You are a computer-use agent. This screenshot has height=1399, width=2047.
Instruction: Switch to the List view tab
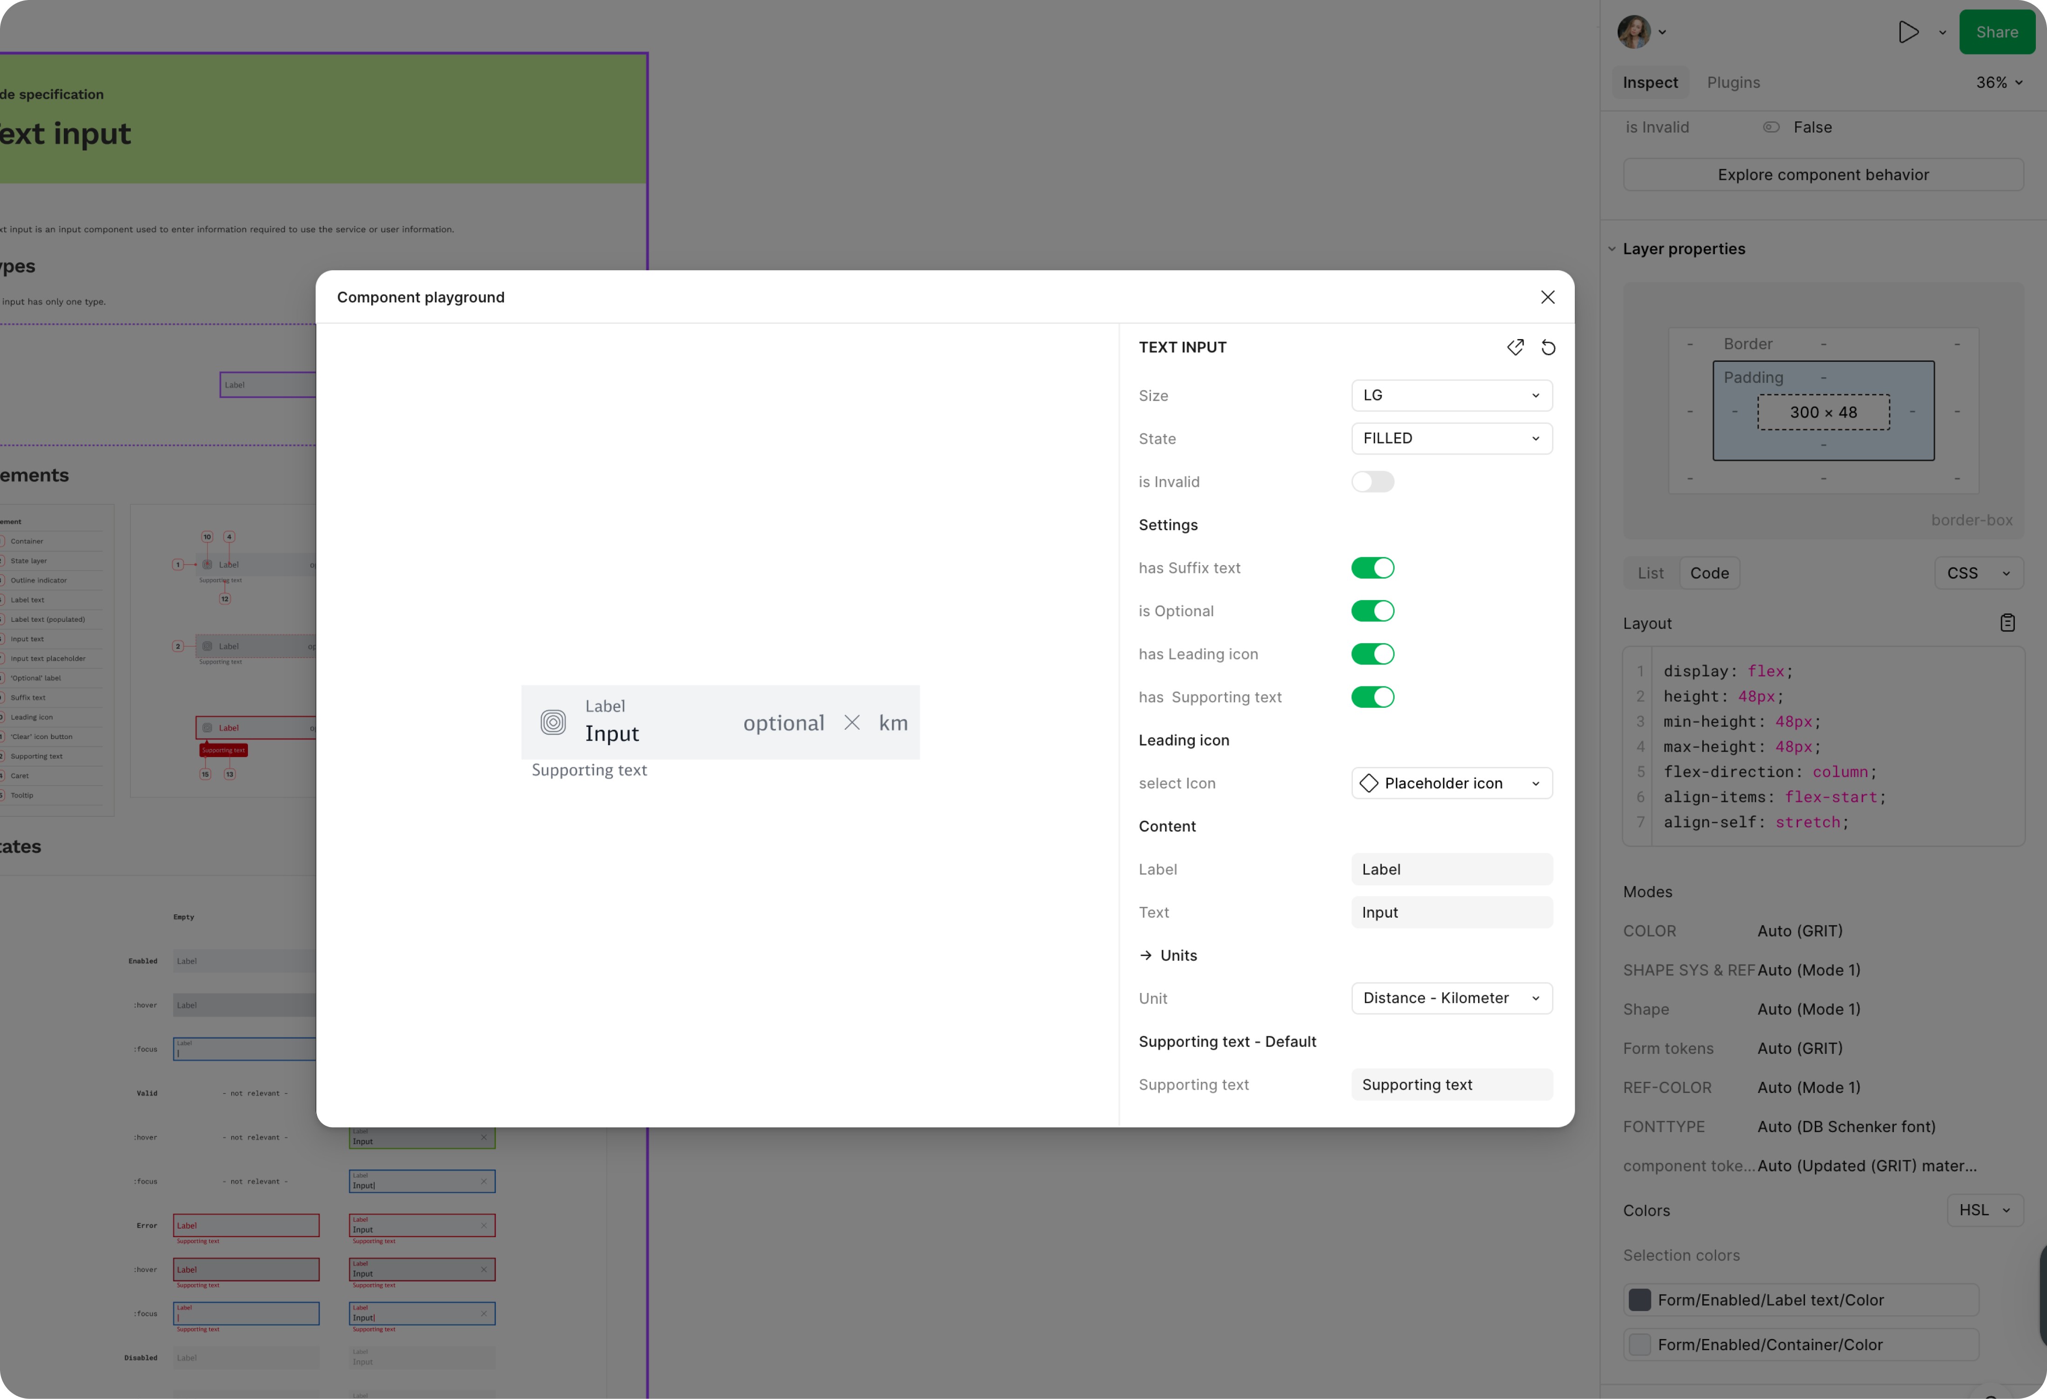pos(1650,573)
